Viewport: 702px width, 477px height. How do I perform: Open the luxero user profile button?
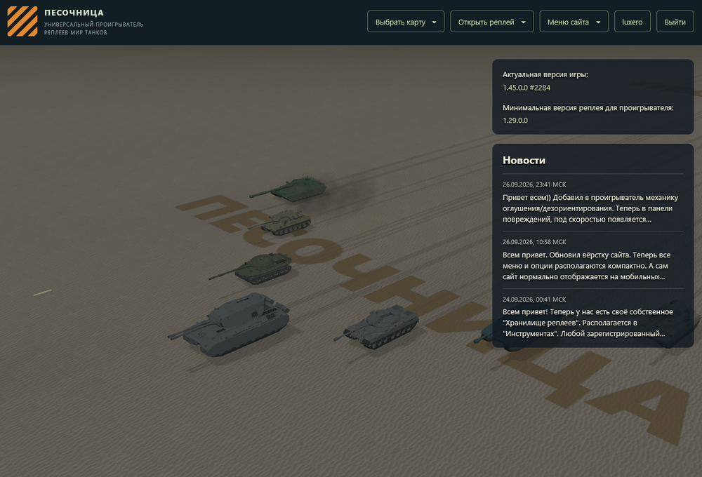(633, 22)
